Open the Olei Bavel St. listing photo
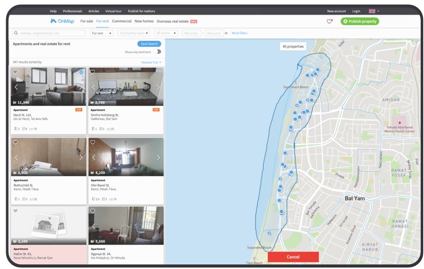424x269 pixels. point(126,157)
